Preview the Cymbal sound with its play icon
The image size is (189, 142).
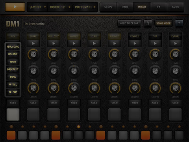coord(176,43)
